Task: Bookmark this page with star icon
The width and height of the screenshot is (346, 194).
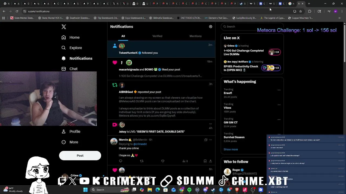Action: point(300,11)
